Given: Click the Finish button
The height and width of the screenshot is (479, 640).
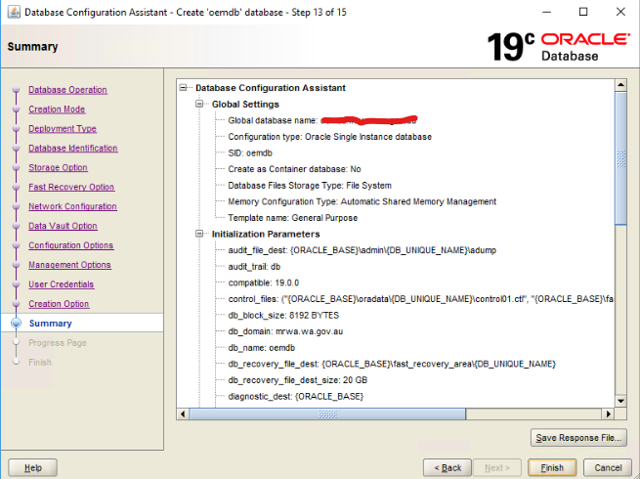Looking at the screenshot, I should [x=552, y=467].
